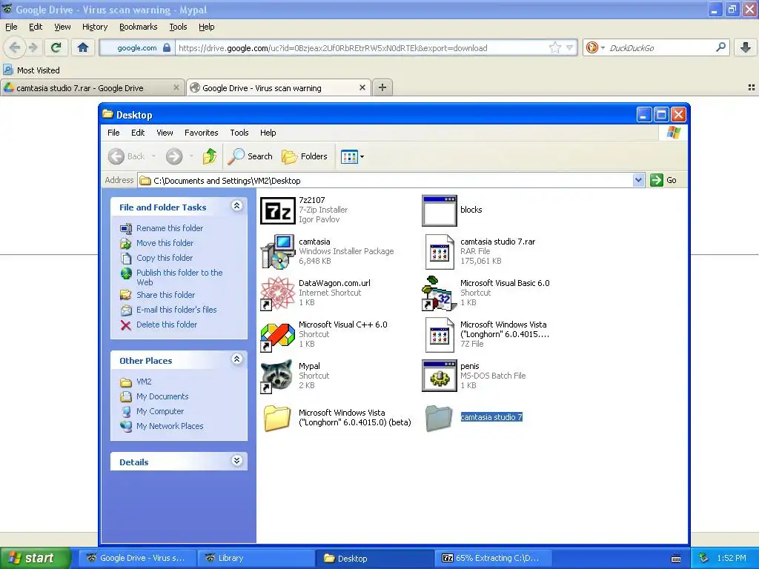Click the camtasia studio 7 folder icon
759x569 pixels.
[439, 418]
